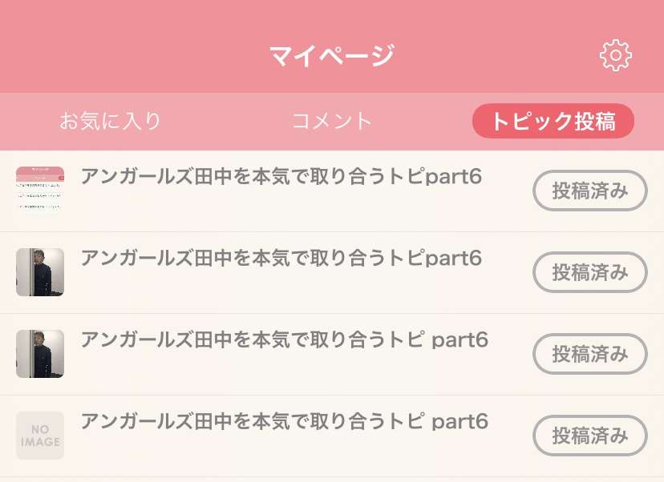The width and height of the screenshot is (664, 482).
Task: Tap the first 田中 photo thumbnail
Action: click(39, 272)
